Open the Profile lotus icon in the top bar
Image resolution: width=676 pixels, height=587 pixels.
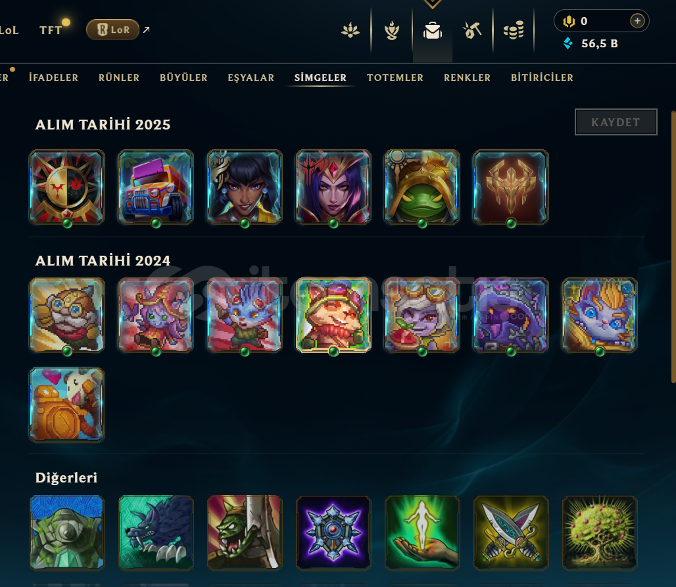click(x=350, y=31)
